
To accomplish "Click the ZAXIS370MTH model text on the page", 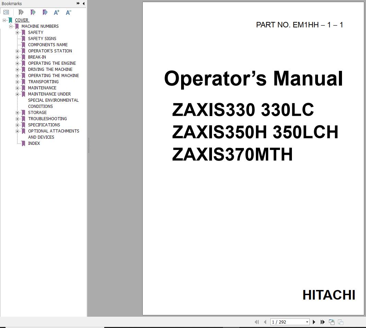I will click(x=232, y=154).
